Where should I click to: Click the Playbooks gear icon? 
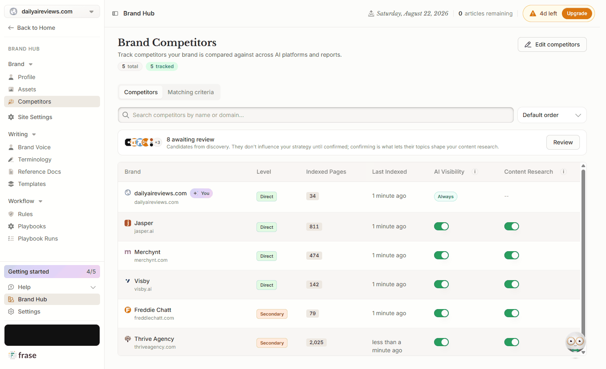coord(11,226)
